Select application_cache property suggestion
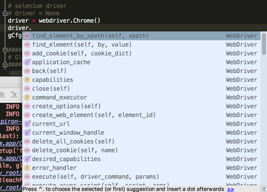Viewport: 267px width, 192px height. pos(141,62)
